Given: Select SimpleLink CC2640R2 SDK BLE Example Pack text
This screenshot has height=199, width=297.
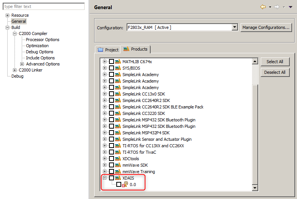Looking at the screenshot, I should point(163,107).
